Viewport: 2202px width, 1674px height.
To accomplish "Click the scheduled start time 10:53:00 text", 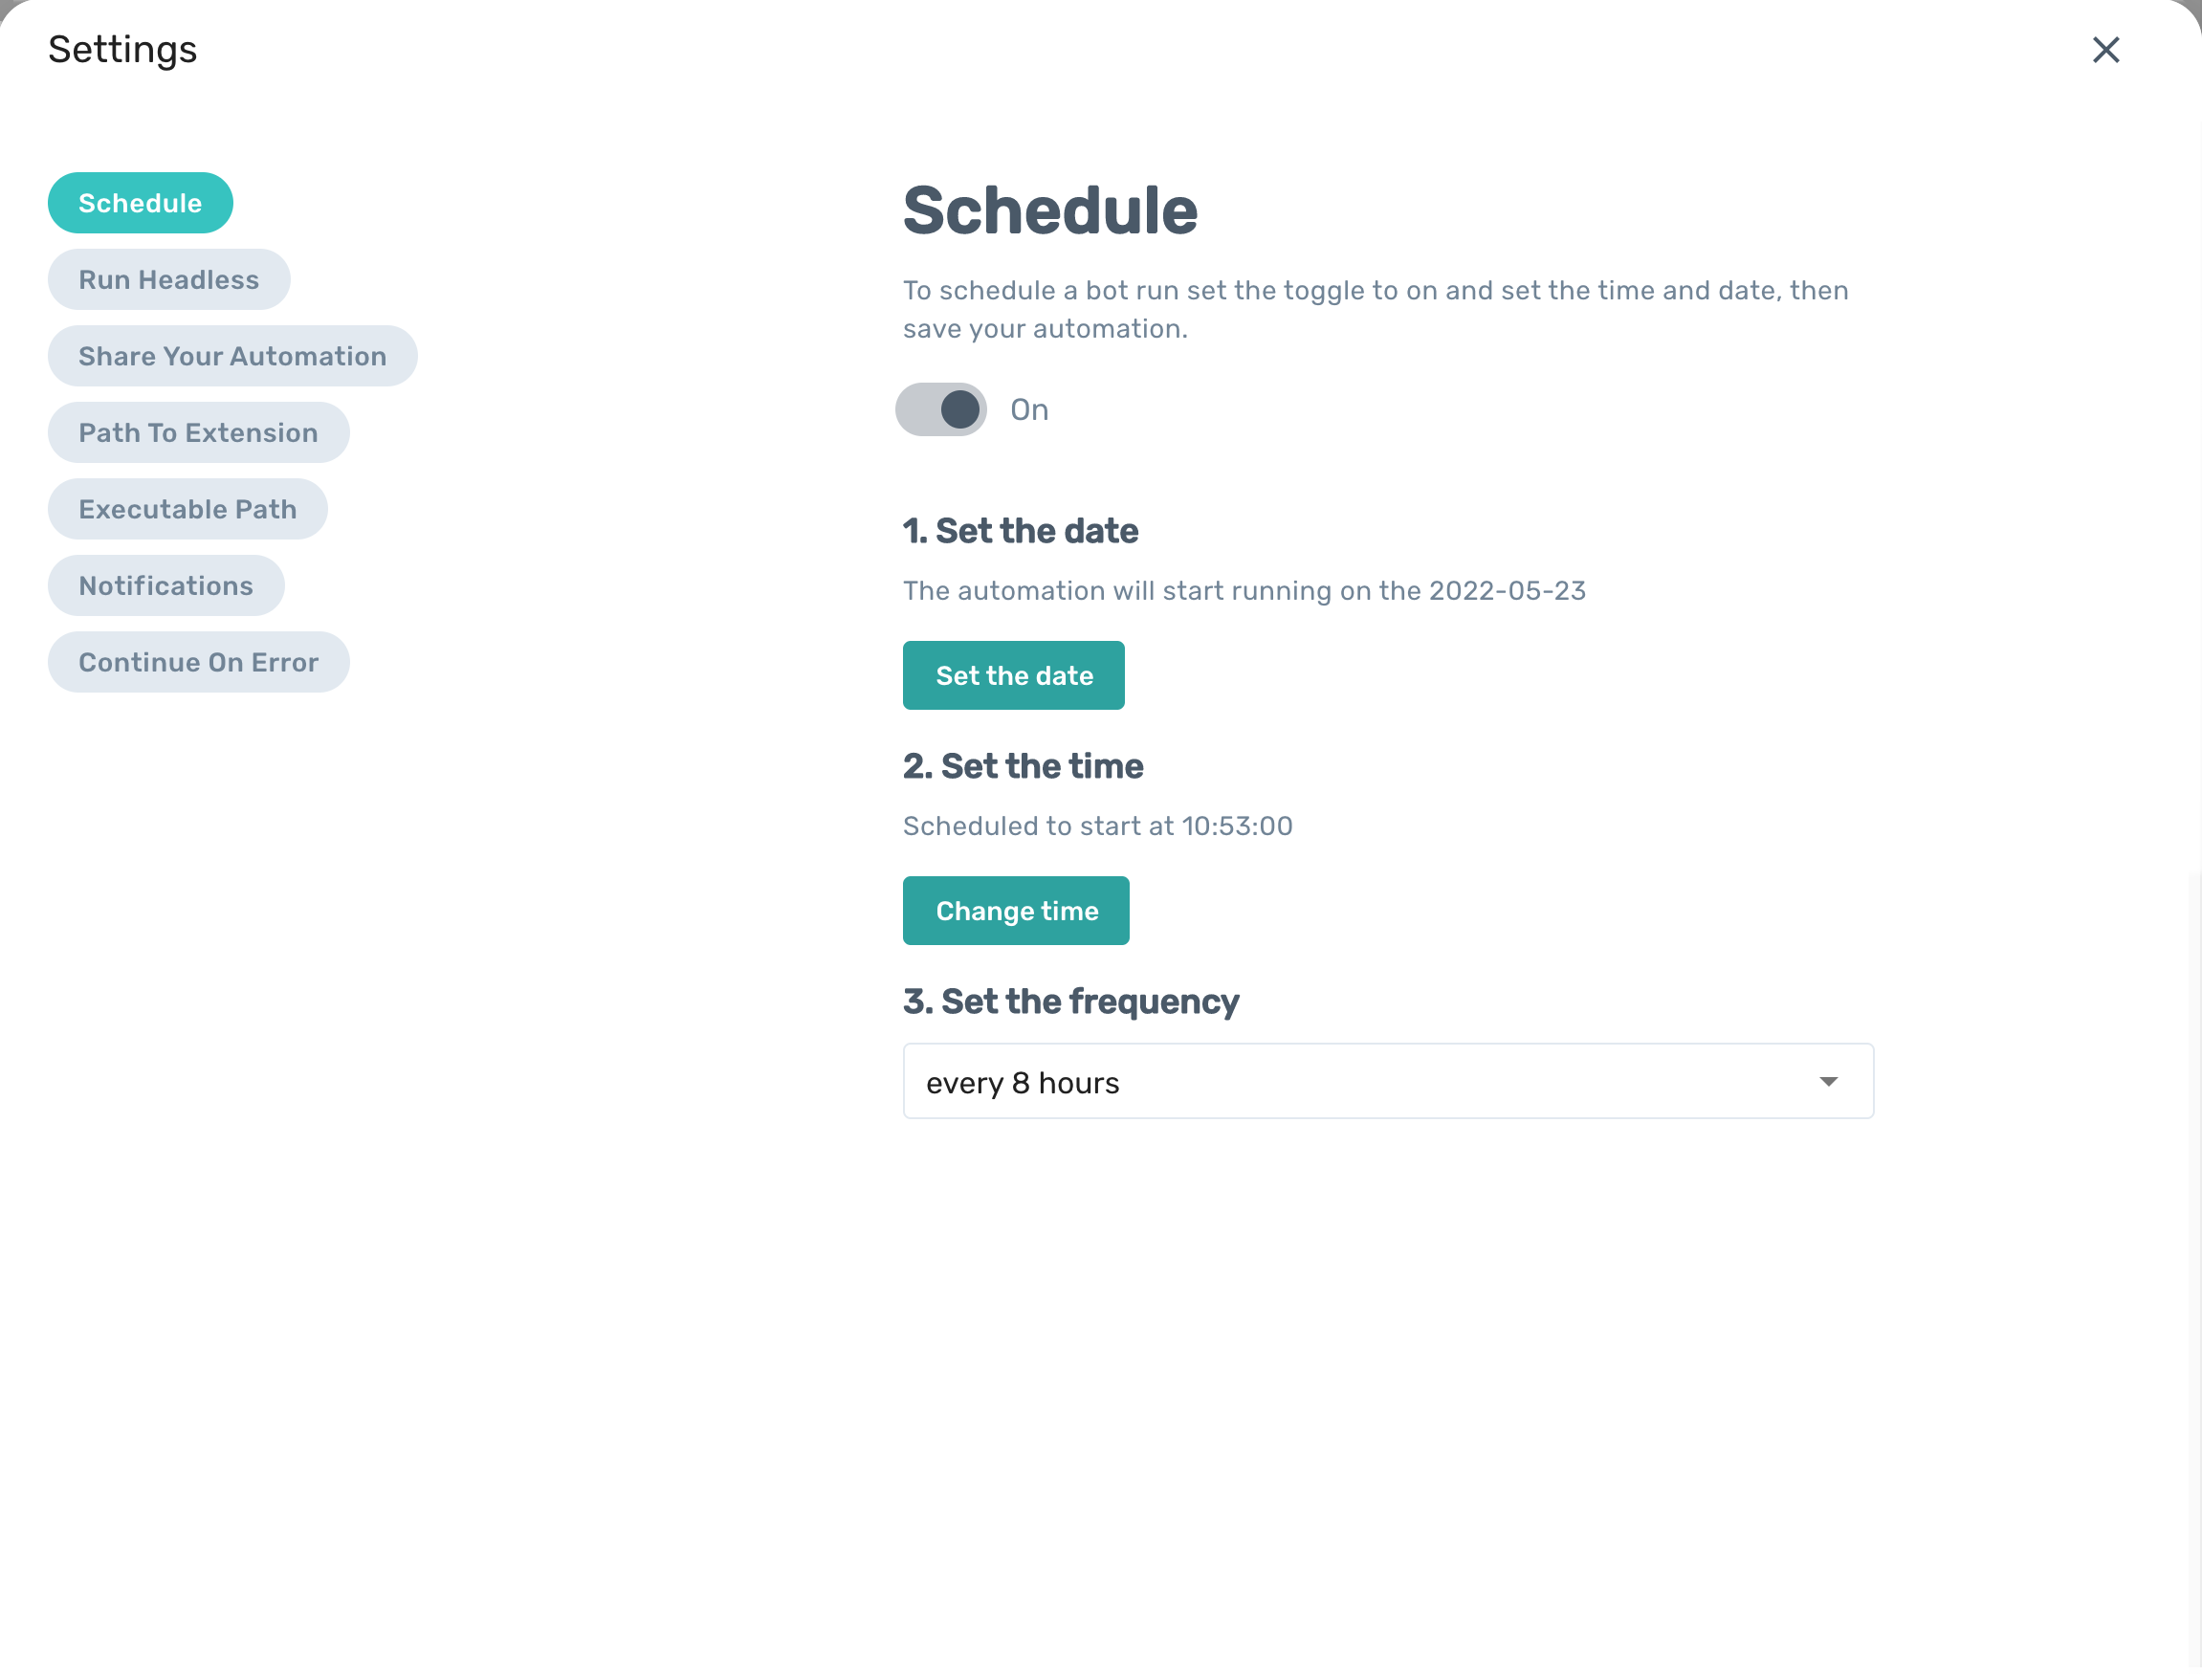I will tap(1237, 826).
